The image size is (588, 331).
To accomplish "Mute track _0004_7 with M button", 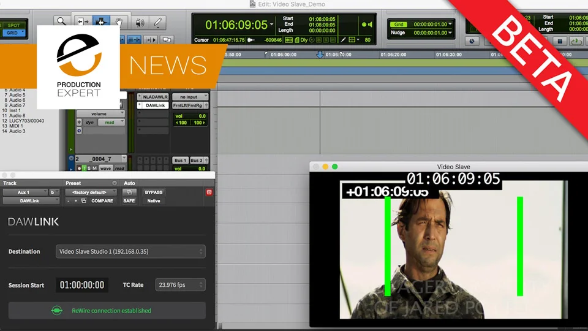I will (x=94, y=169).
